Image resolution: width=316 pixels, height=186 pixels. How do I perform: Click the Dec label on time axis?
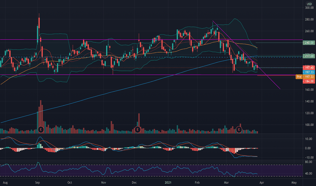pos(134,183)
